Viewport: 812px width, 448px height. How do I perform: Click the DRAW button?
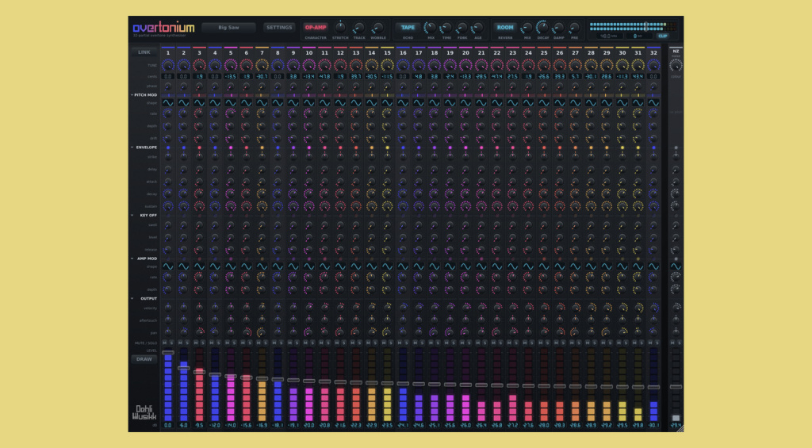pyautogui.click(x=144, y=359)
